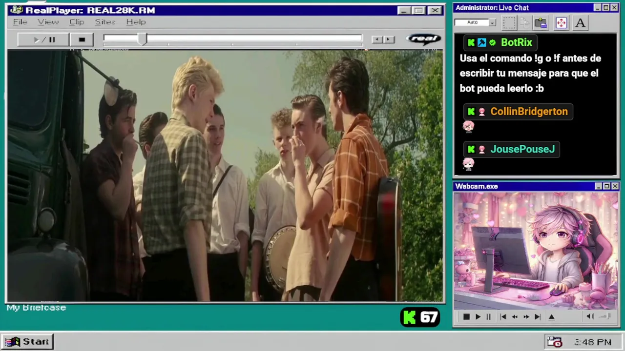Mute audio with Webcam.exe speaker icon
Image resolution: width=625 pixels, height=351 pixels.
pos(590,317)
